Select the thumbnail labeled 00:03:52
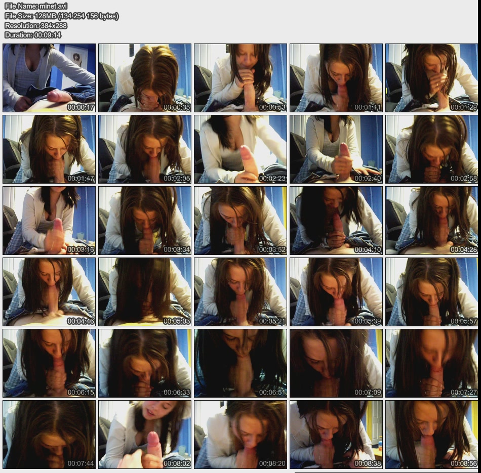This screenshot has height=473, width=481. pyautogui.click(x=240, y=221)
